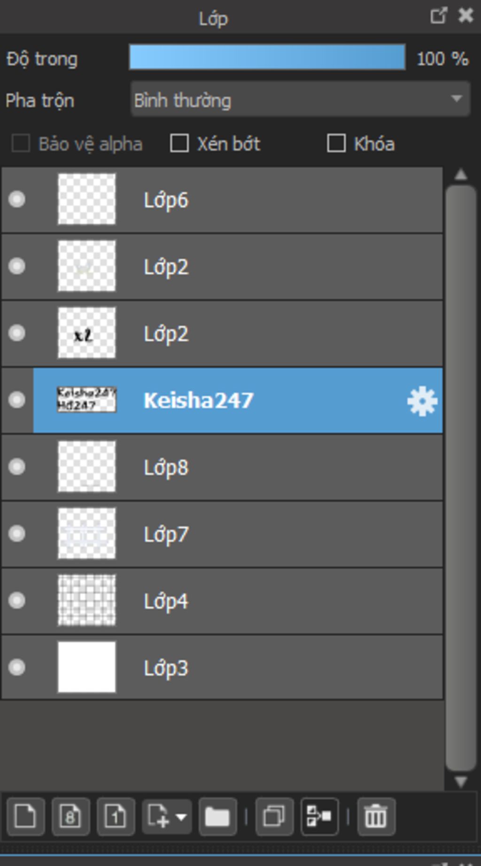Click the Độ trong opacity slider
This screenshot has width=481, height=866.
[267, 57]
